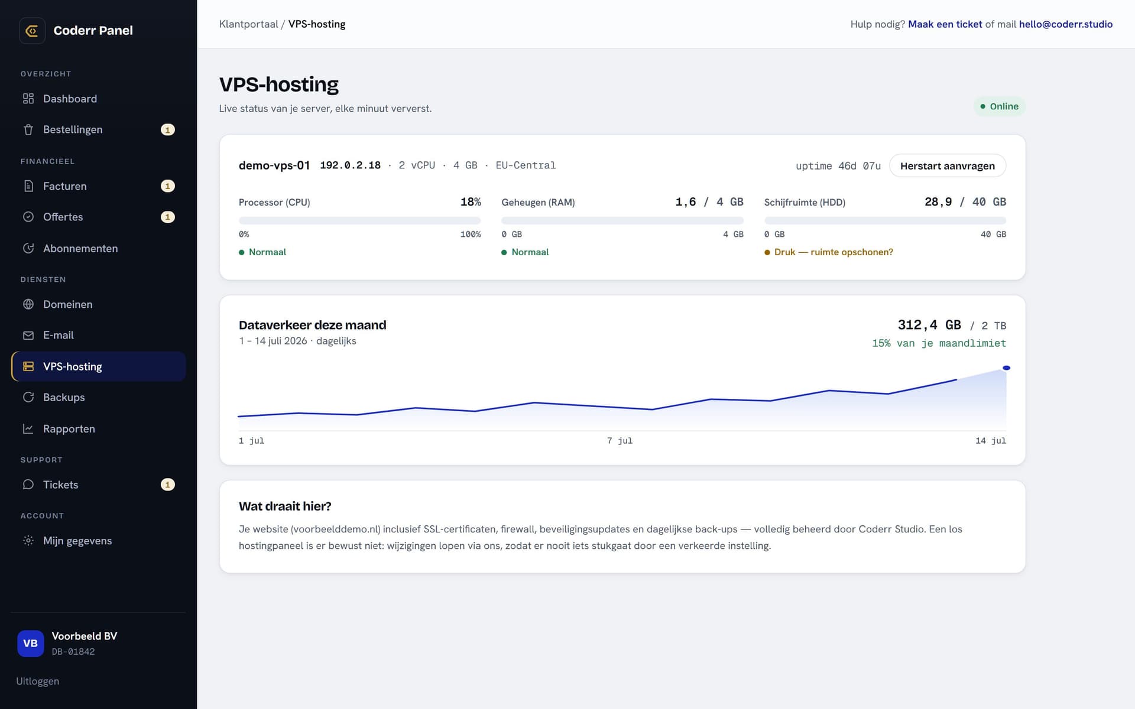Open the Maak een ticket link
Image resolution: width=1135 pixels, height=709 pixels.
[x=945, y=24]
